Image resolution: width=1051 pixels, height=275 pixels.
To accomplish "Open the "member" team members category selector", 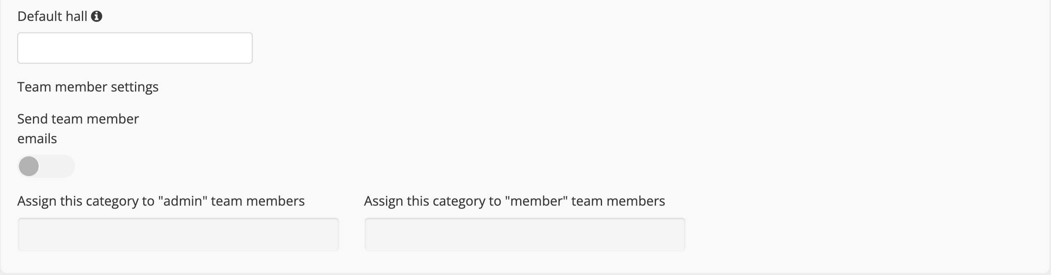I will click(525, 234).
